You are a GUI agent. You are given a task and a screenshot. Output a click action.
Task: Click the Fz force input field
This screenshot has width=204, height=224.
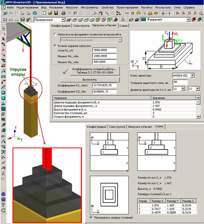point(105,50)
